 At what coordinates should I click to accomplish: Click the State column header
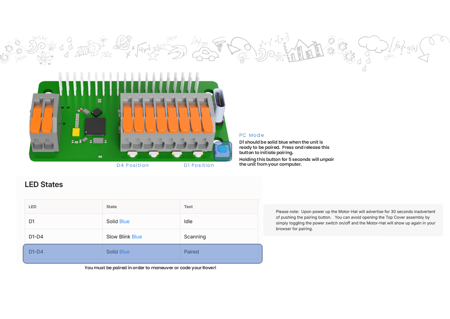coord(112,207)
